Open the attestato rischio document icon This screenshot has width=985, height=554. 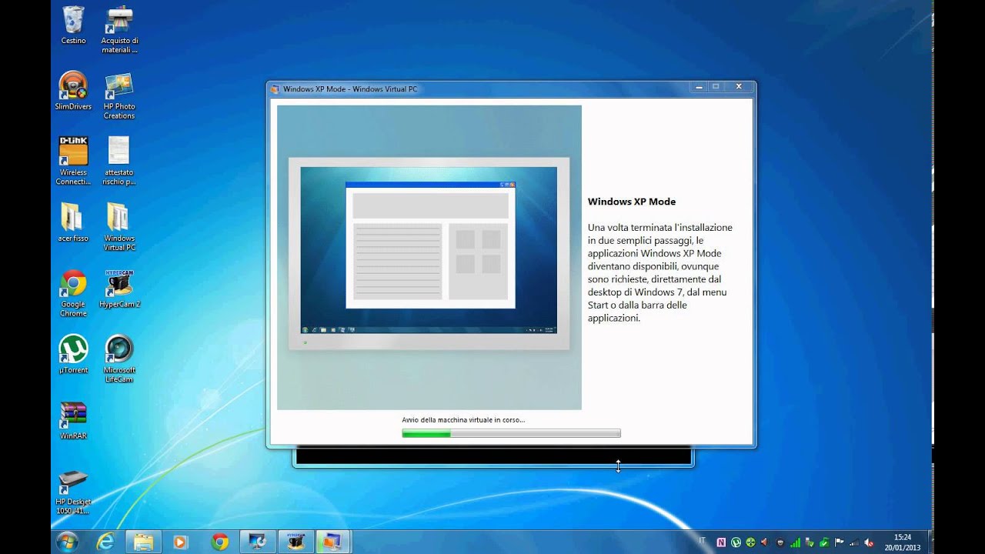click(119, 161)
